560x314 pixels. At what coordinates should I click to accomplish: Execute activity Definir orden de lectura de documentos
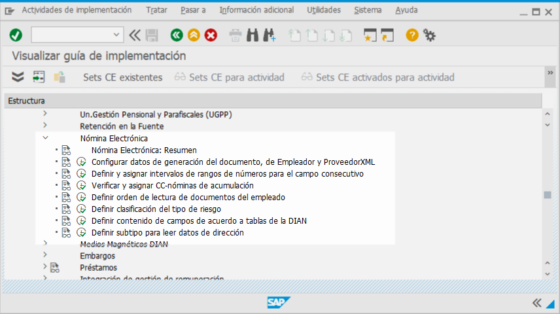81,197
